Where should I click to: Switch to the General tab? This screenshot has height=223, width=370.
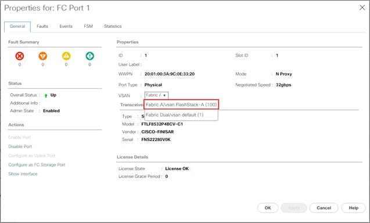17,27
